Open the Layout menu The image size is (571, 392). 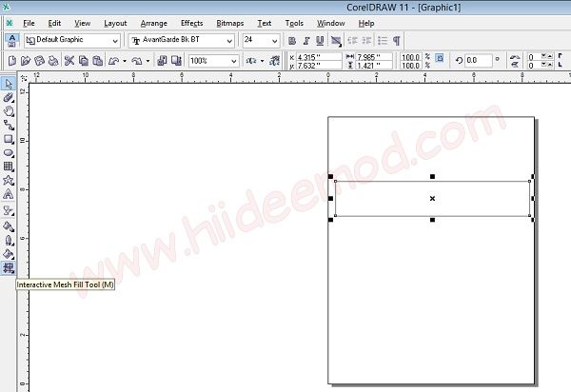(115, 23)
